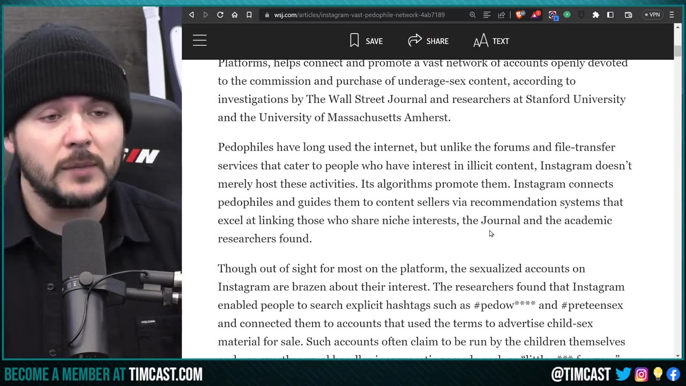This screenshot has width=686, height=386.
Task: Toggle the VPN button
Action: (x=652, y=15)
